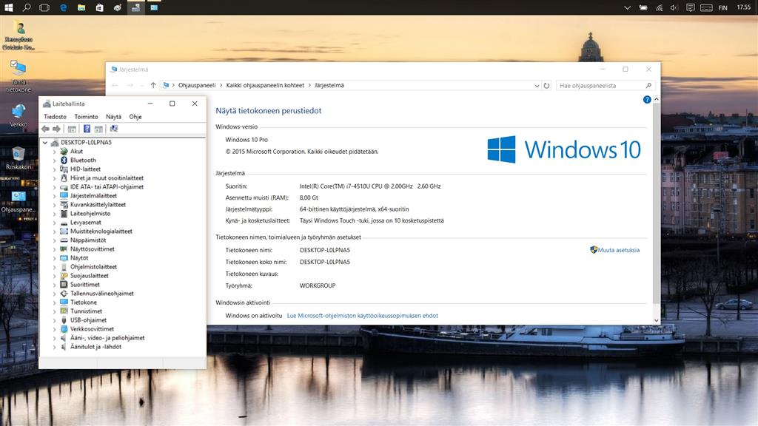This screenshot has width=758, height=426.
Task: Click the back arrow in Laitehallinta toolbar
Action: (45, 129)
